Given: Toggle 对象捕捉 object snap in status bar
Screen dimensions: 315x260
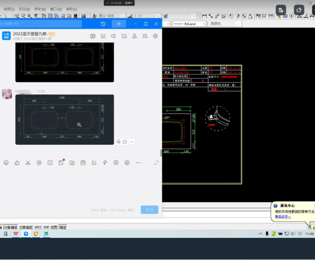Looking at the screenshot, I should [x=10, y=228].
